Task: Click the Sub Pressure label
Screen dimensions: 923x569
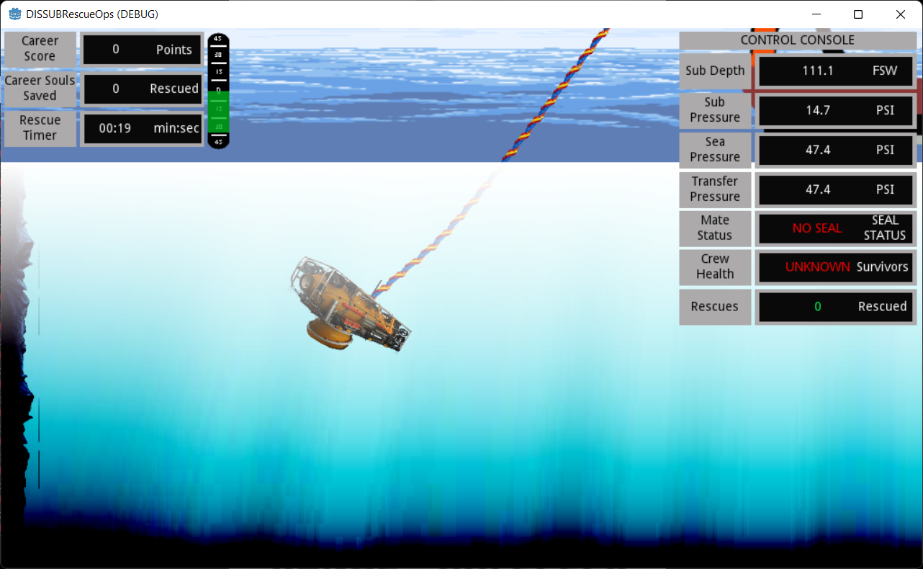Action: click(715, 109)
